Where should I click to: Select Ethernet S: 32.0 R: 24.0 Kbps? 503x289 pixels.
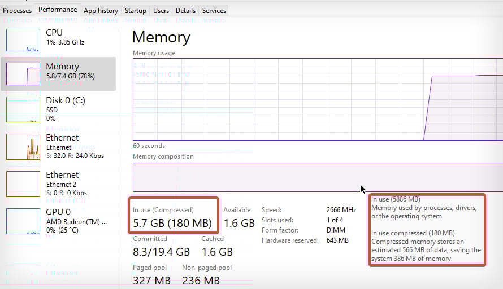click(58, 146)
